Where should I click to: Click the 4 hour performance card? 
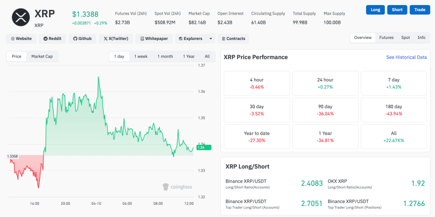pyautogui.click(x=257, y=83)
